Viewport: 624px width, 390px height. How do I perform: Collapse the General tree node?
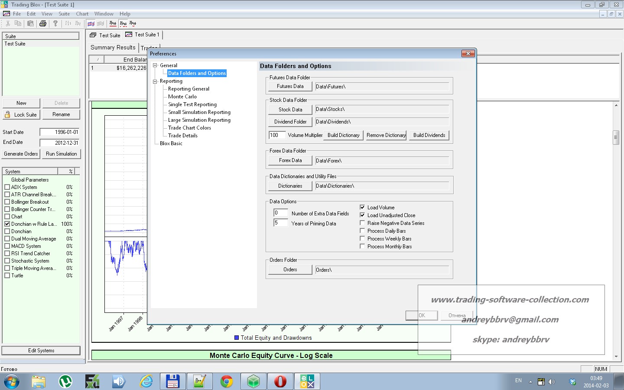coord(155,65)
